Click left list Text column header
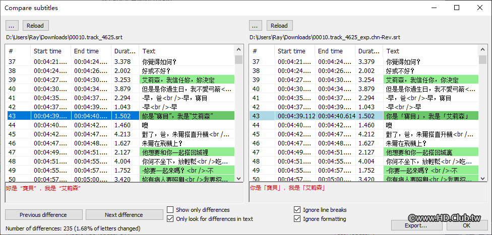This screenshot has width=492, height=235. [187, 51]
